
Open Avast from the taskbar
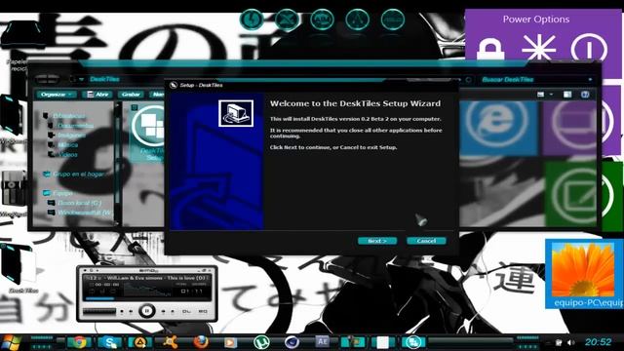click(171, 342)
